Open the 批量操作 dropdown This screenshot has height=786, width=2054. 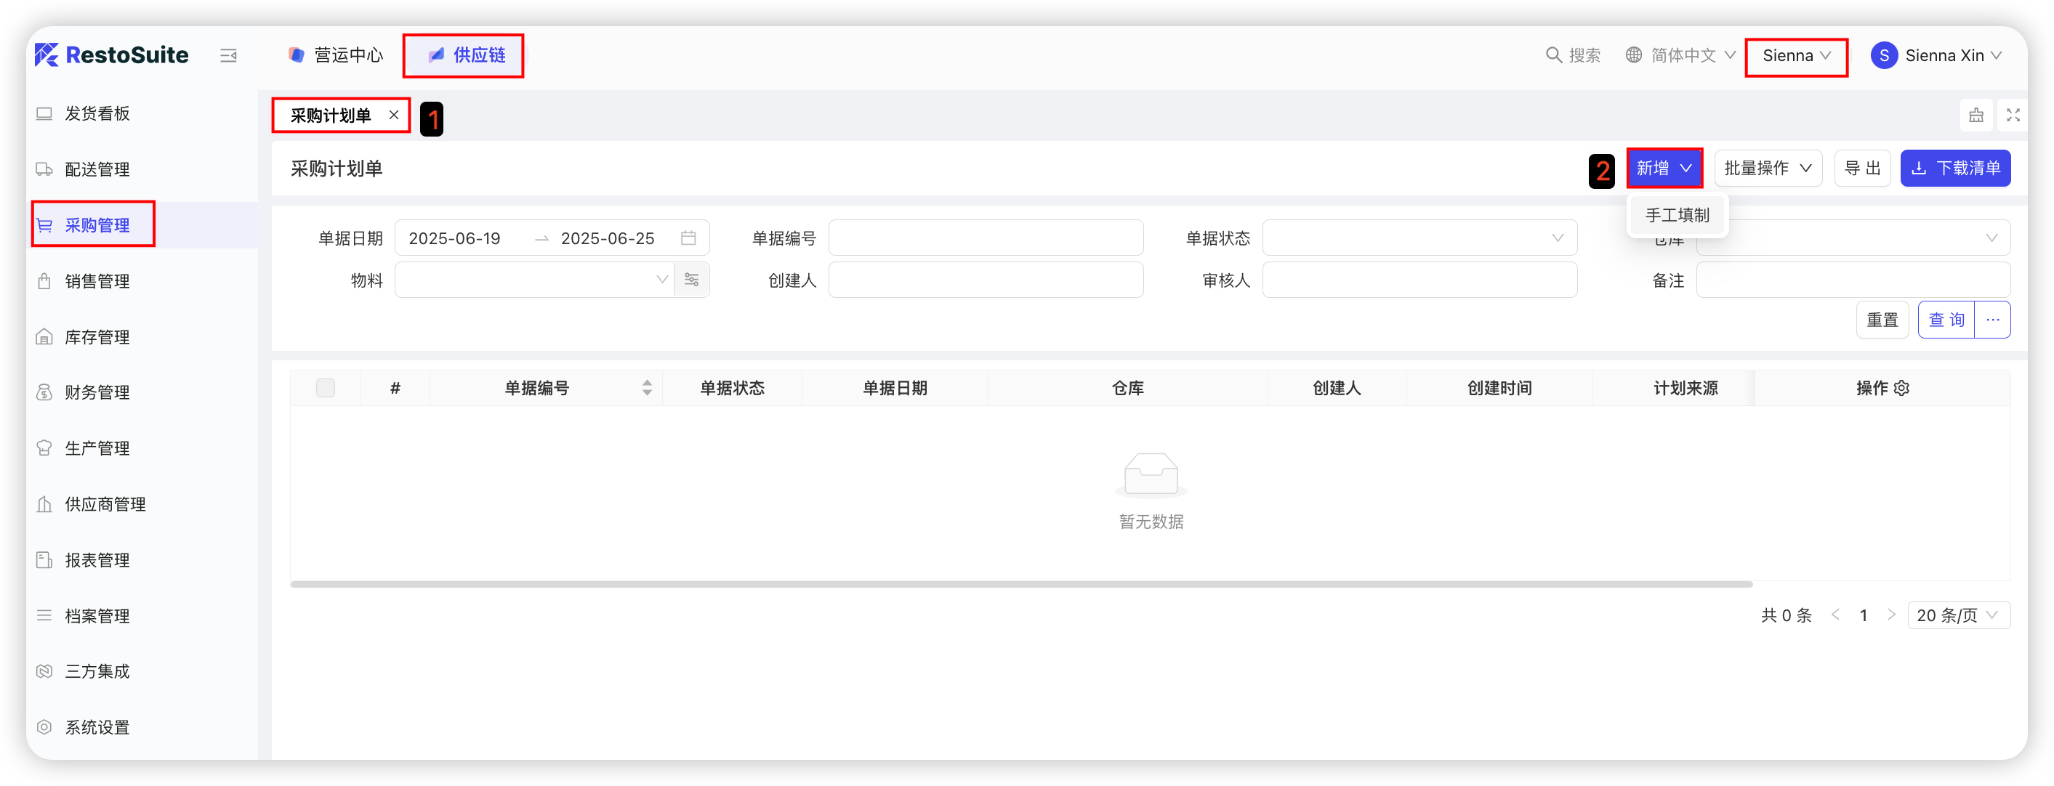[x=1767, y=169]
